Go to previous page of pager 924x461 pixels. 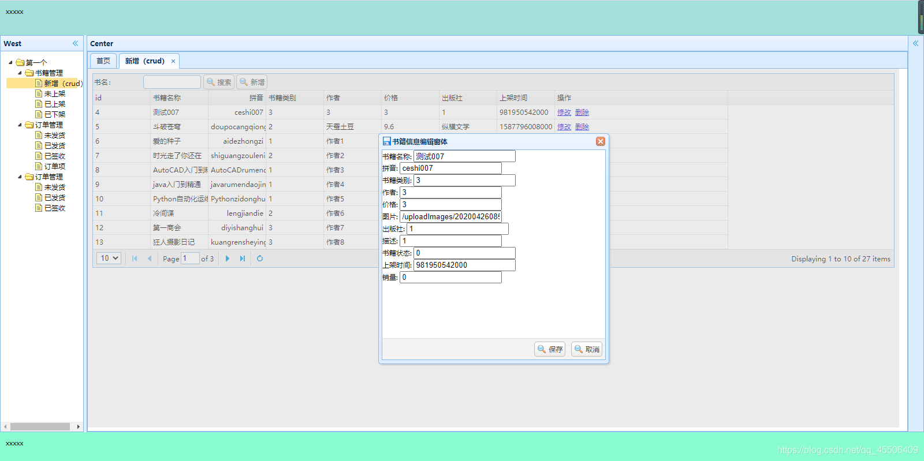(150, 258)
